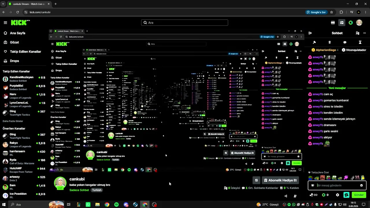Open arteezy Dota 2 channel

point(24,178)
